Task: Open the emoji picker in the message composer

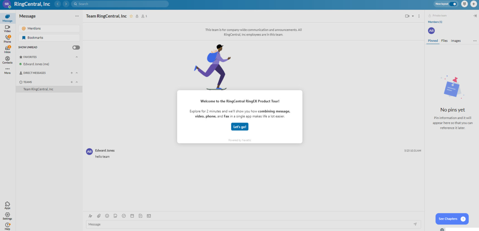Action: (x=107, y=216)
